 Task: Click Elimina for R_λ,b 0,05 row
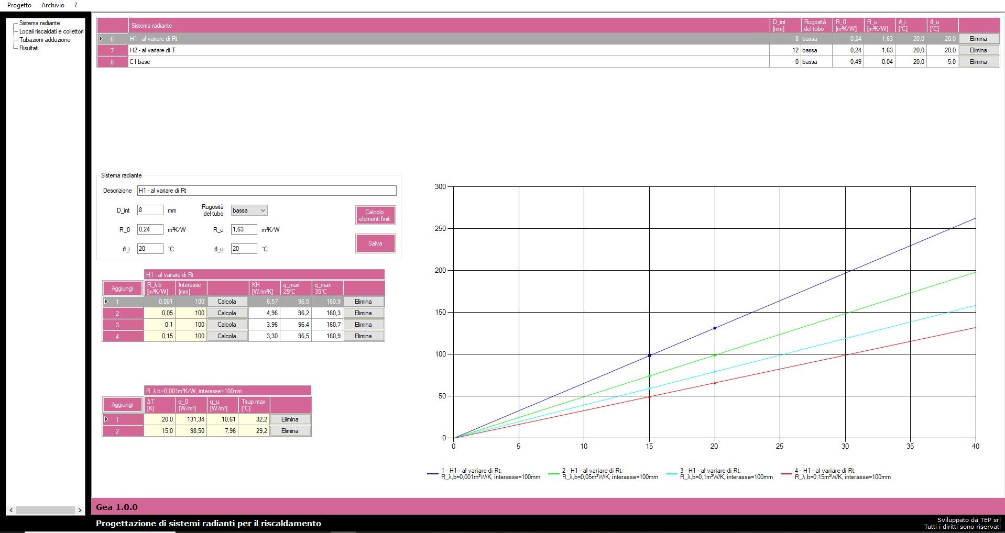[x=363, y=313]
